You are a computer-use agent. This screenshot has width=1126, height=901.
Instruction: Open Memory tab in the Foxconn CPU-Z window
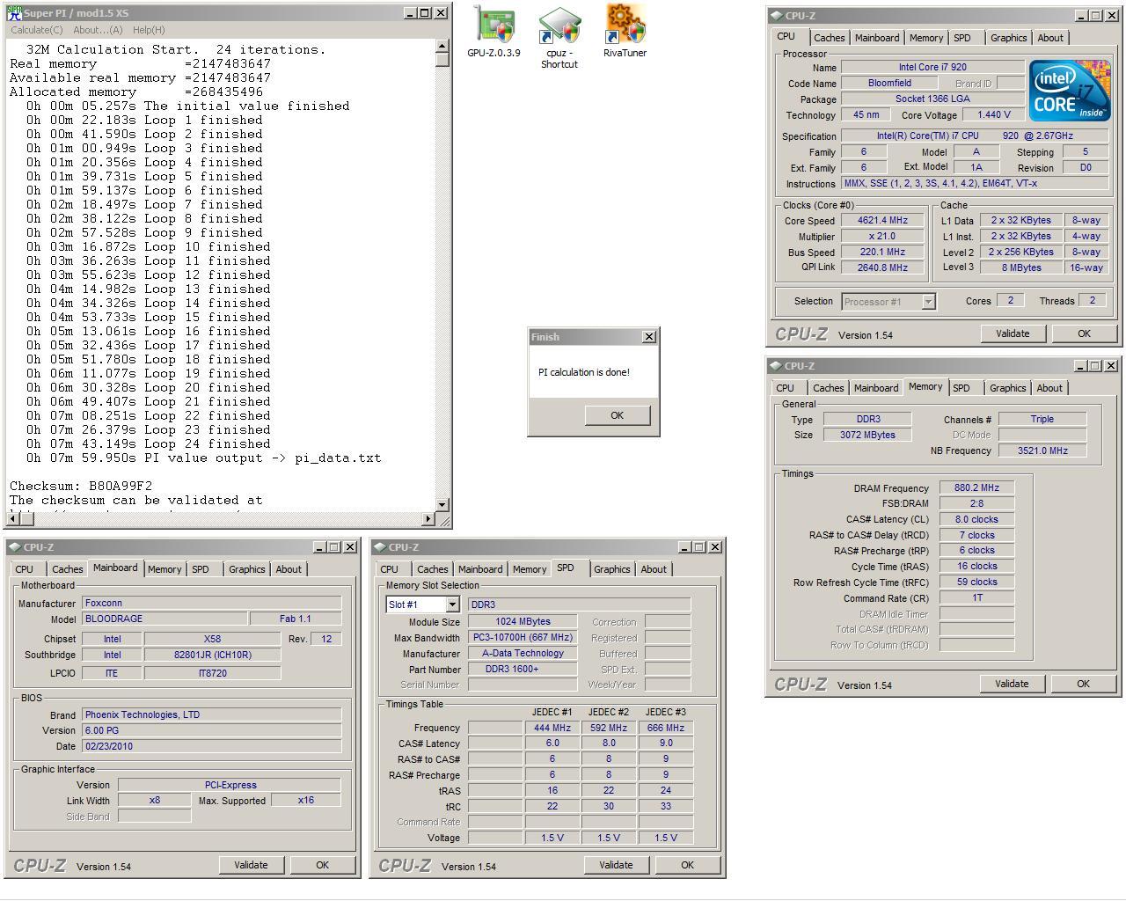point(165,569)
